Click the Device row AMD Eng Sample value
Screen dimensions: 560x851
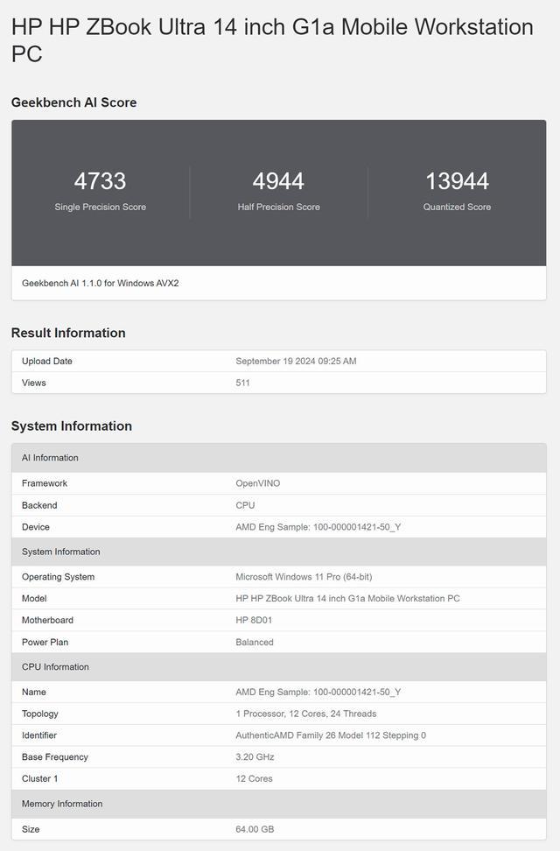[x=318, y=527]
